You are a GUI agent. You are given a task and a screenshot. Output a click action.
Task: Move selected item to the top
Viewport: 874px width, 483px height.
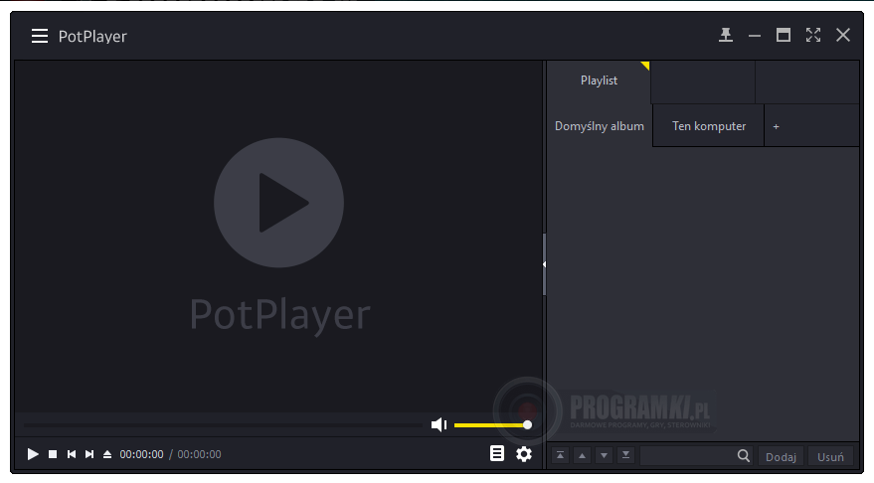coord(560,456)
